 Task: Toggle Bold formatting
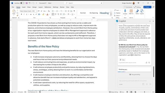point(21,14)
